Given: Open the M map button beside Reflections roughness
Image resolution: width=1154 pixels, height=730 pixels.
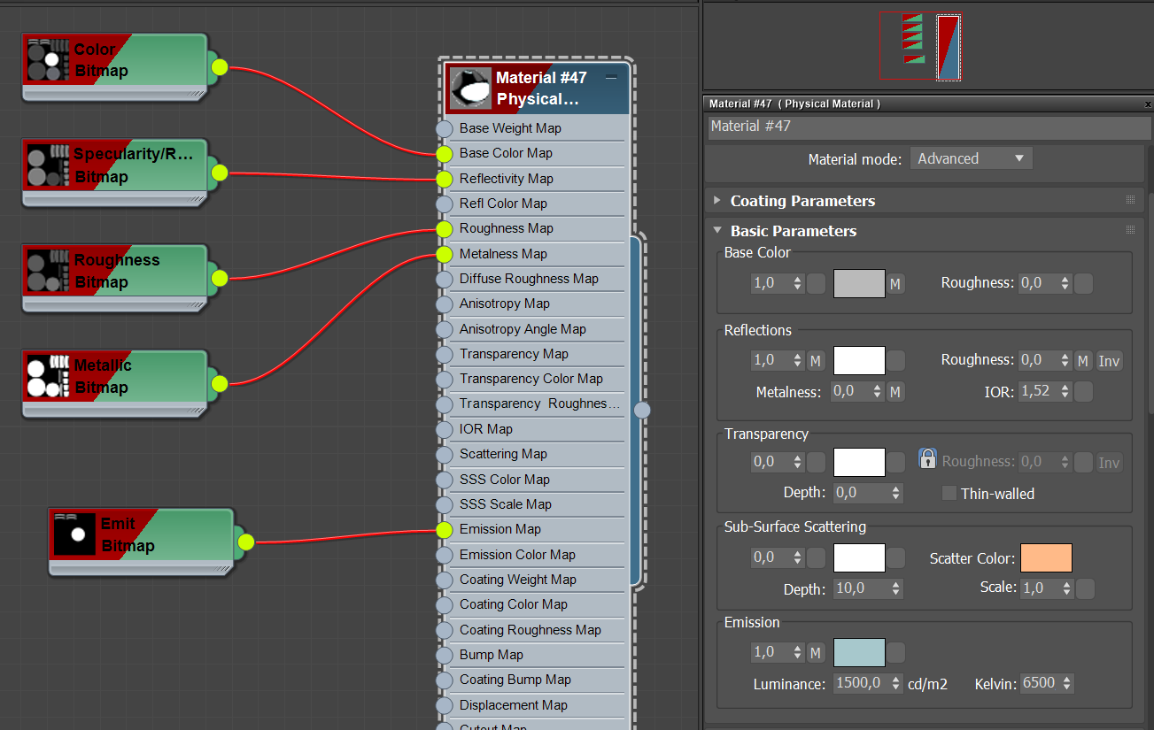Looking at the screenshot, I should coord(1082,360).
